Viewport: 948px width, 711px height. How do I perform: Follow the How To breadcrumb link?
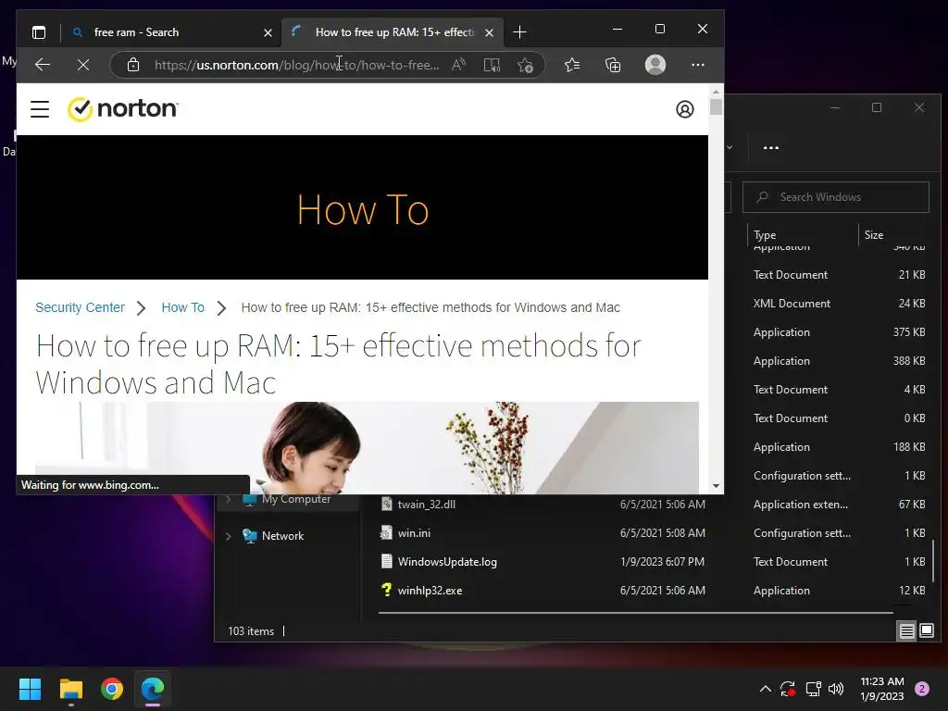coord(182,307)
